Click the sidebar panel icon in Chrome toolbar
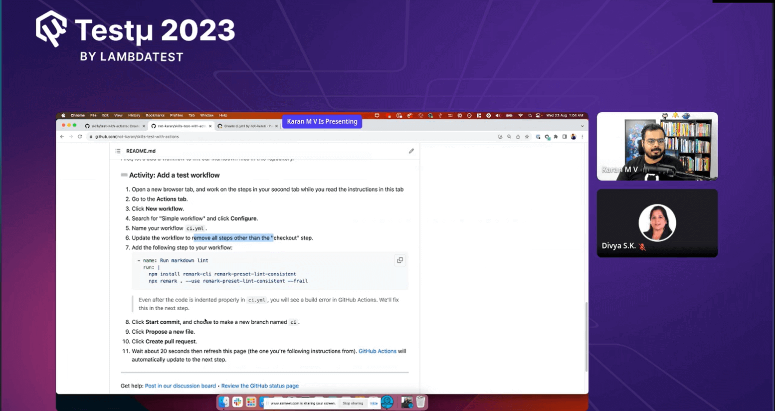The width and height of the screenshot is (775, 411). 565,137
